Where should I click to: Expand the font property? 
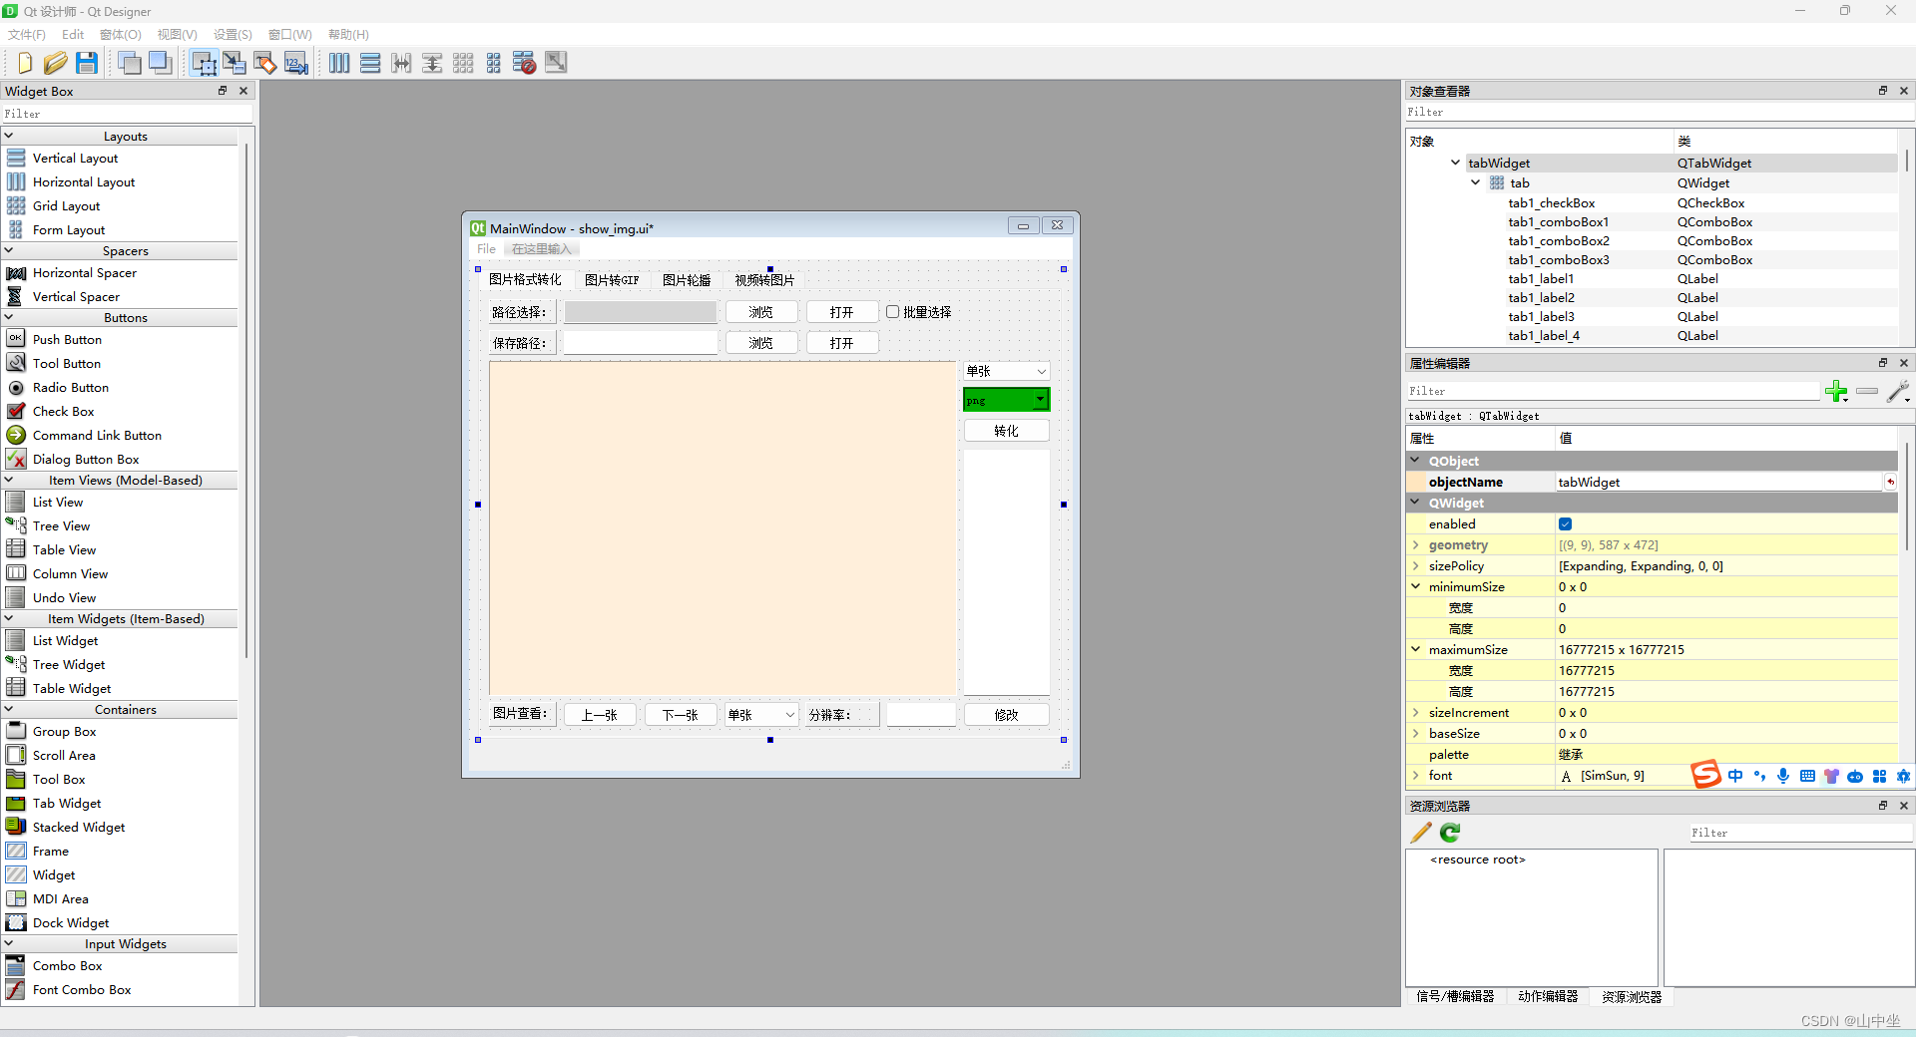1415,776
